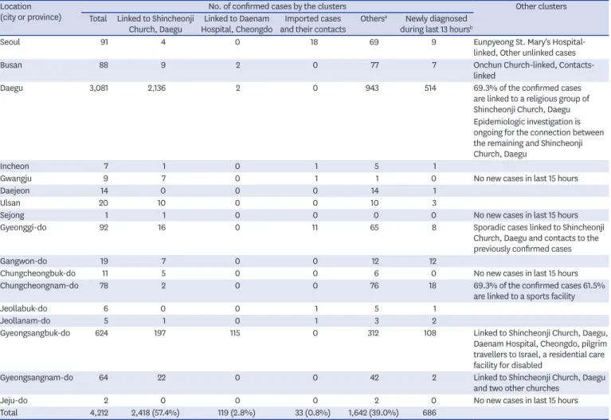Click 'Onchun Church-linked' cluster note

(x=515, y=65)
